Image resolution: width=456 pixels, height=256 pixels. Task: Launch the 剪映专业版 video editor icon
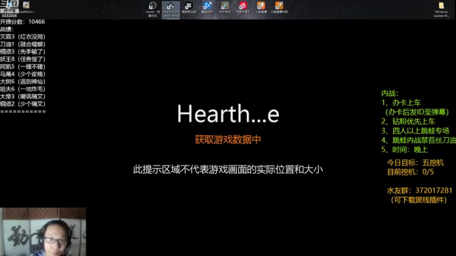[189, 7]
